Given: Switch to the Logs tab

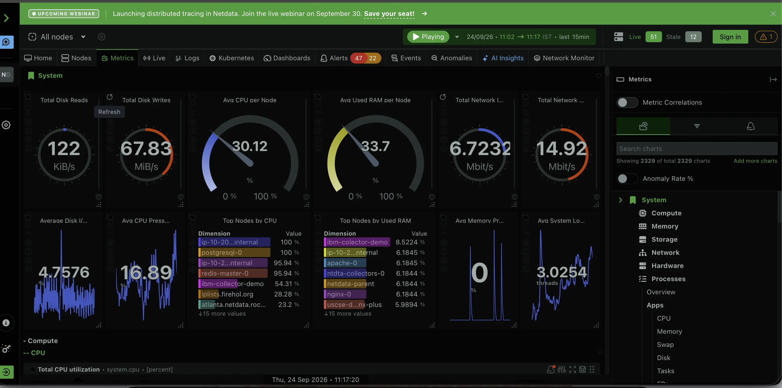Looking at the screenshot, I should point(187,58).
